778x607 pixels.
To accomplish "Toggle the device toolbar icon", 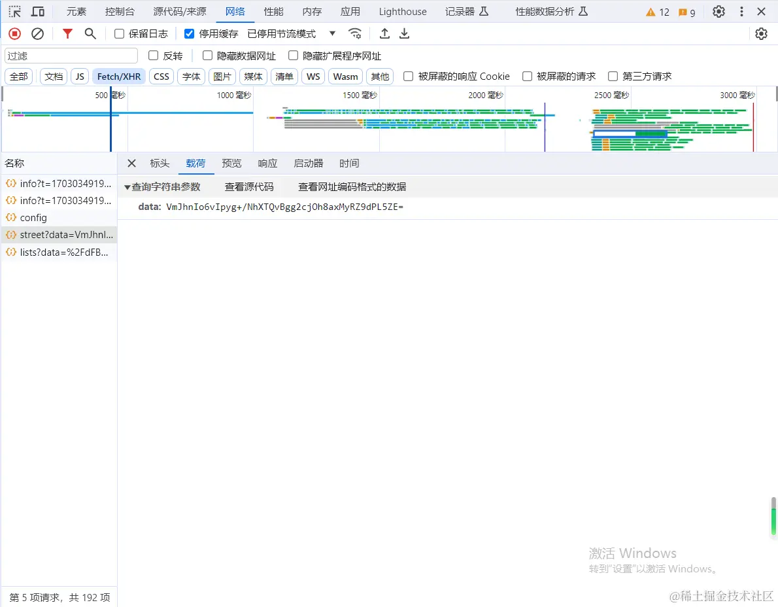I will tap(38, 11).
